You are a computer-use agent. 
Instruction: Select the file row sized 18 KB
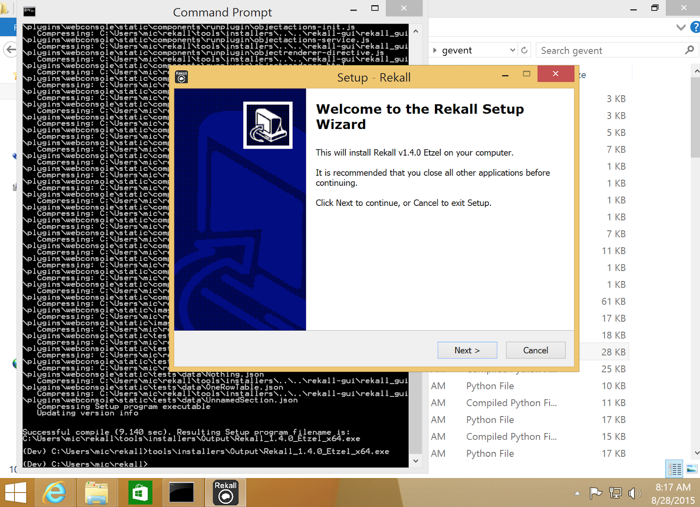pos(604,335)
